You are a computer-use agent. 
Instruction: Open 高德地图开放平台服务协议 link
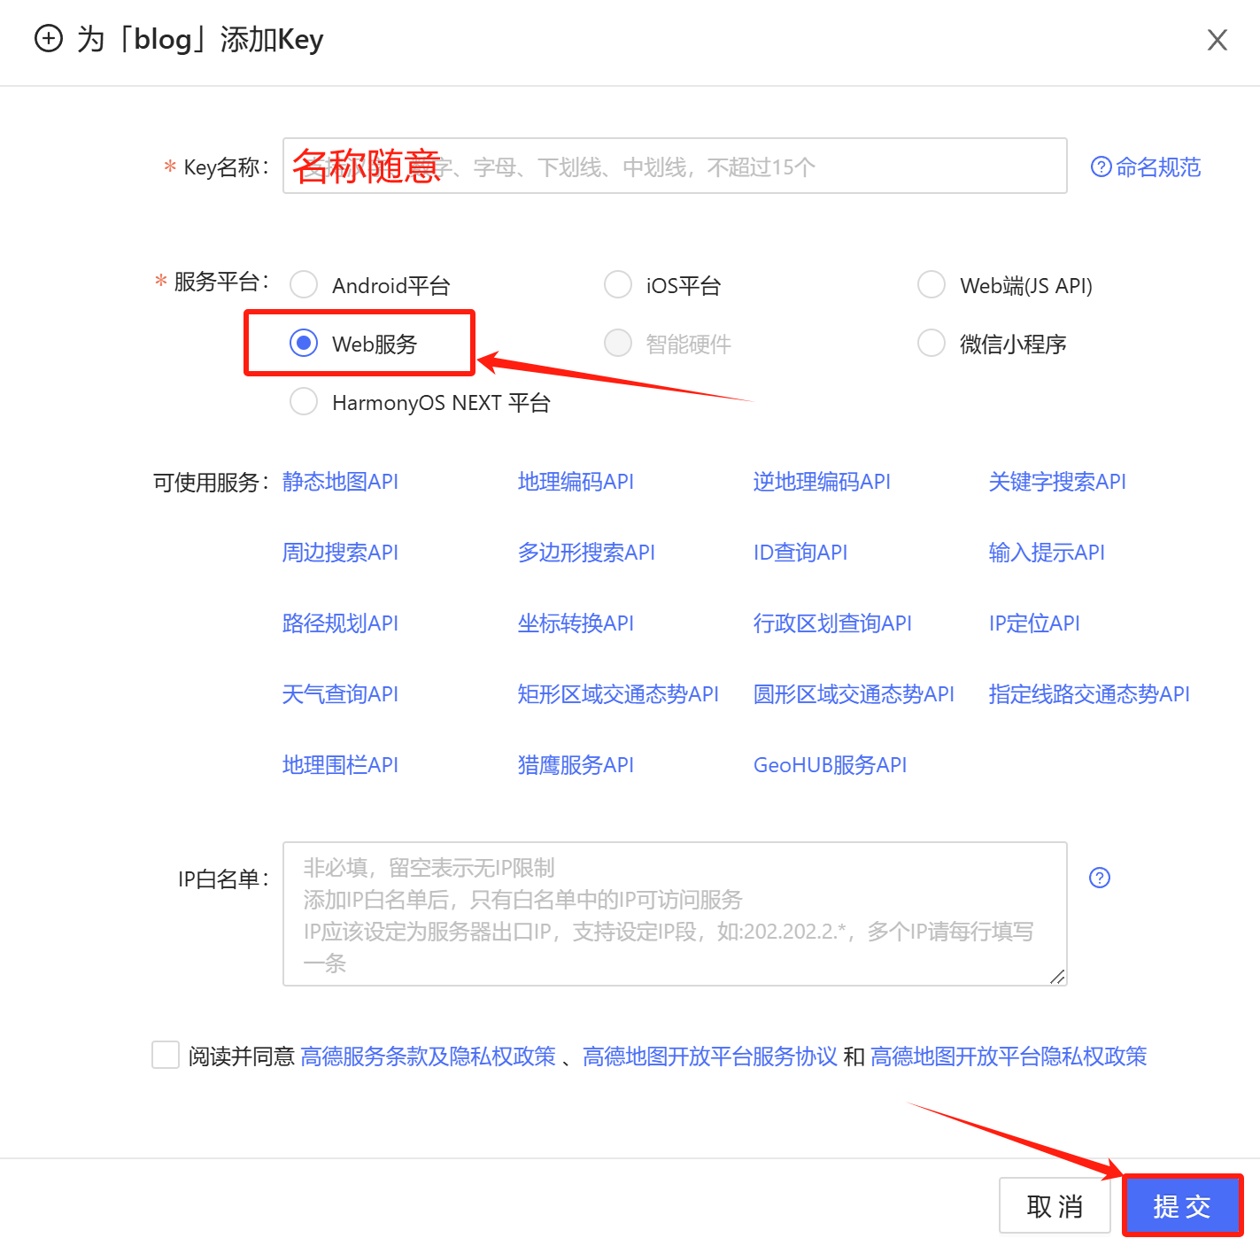(x=710, y=1056)
